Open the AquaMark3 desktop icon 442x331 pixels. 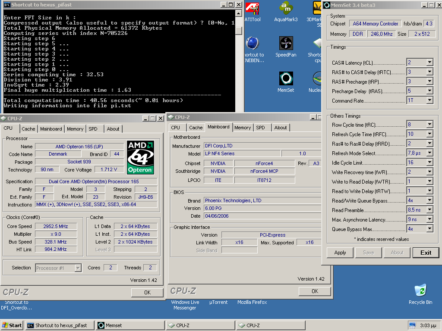pyautogui.click(x=286, y=11)
